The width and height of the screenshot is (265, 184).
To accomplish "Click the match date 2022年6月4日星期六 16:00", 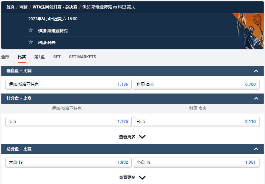I will 53,19.
